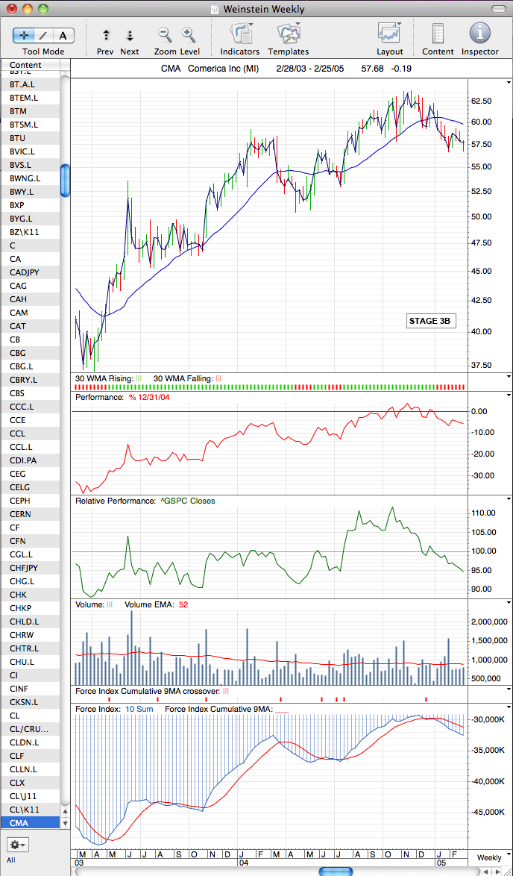Select BVIC.L in the content list

coord(30,151)
